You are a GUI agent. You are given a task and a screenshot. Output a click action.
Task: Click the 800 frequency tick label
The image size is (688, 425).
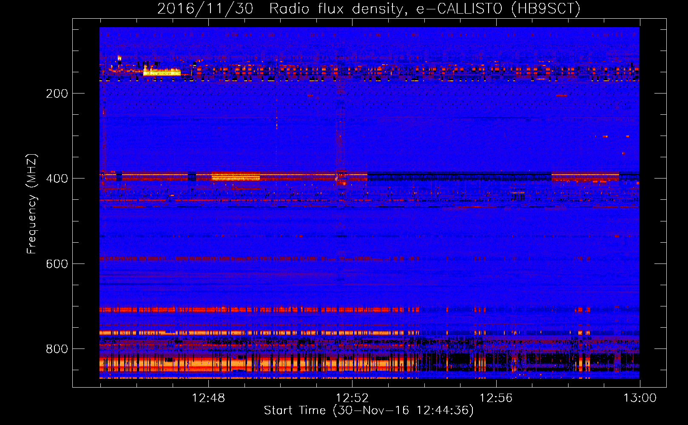(57, 349)
